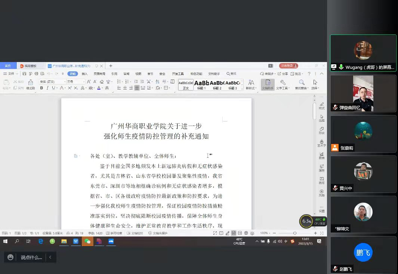Apply the 标题 1 heading style
The image size is (398, 274).
click(x=201, y=84)
